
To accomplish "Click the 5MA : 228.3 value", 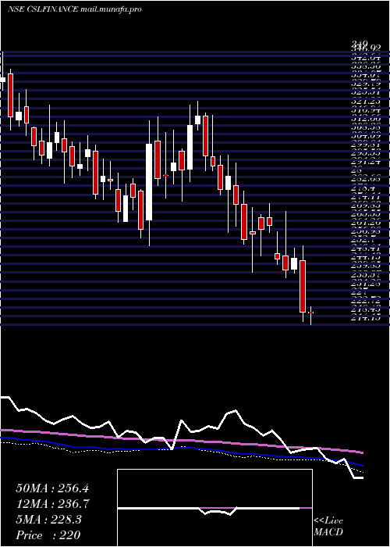I will [x=48, y=520].
